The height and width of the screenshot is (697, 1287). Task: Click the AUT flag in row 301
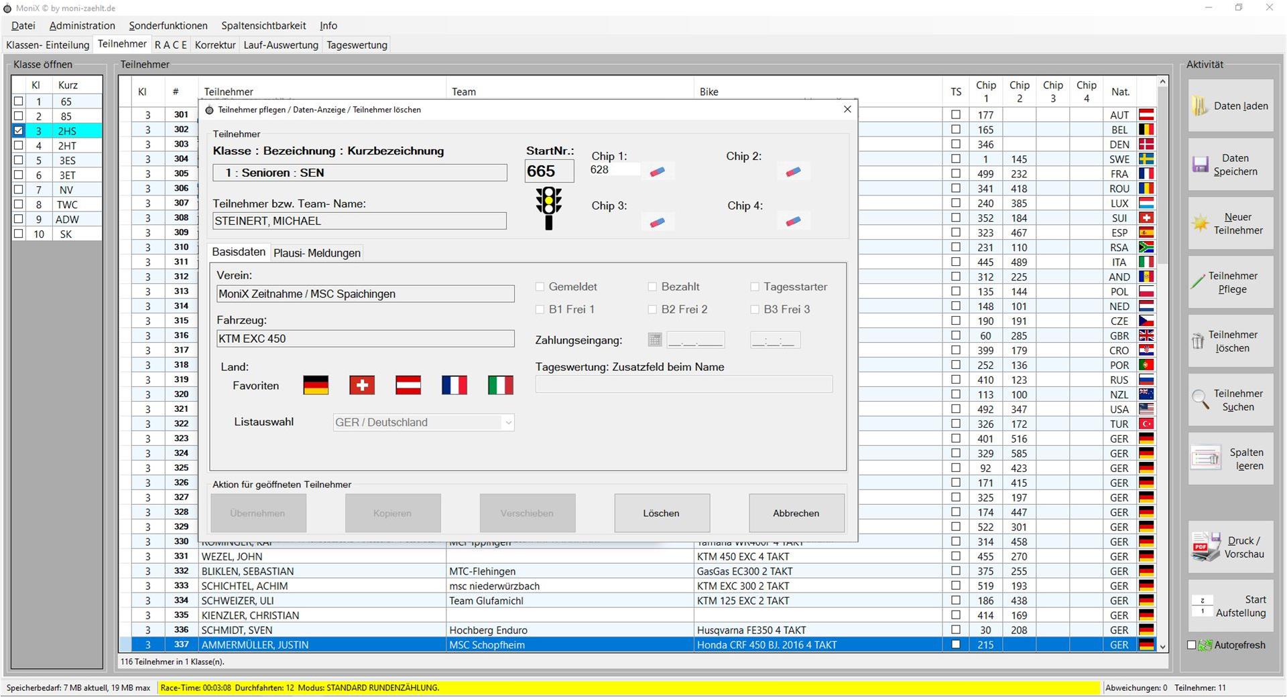pyautogui.click(x=1147, y=115)
